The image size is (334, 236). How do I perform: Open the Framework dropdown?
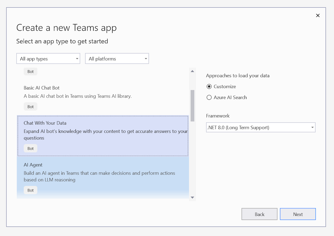[x=261, y=127]
